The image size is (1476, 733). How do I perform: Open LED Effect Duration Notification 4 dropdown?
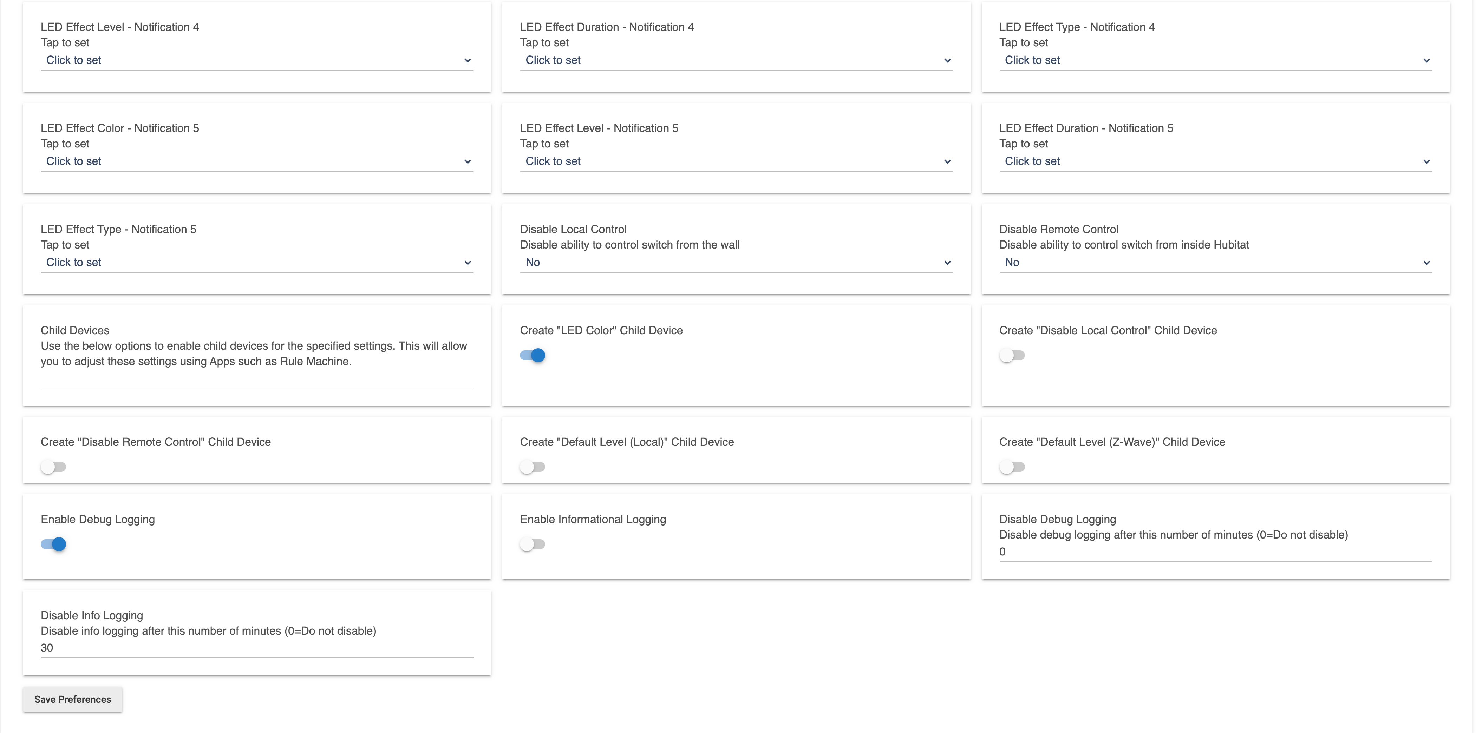(736, 60)
